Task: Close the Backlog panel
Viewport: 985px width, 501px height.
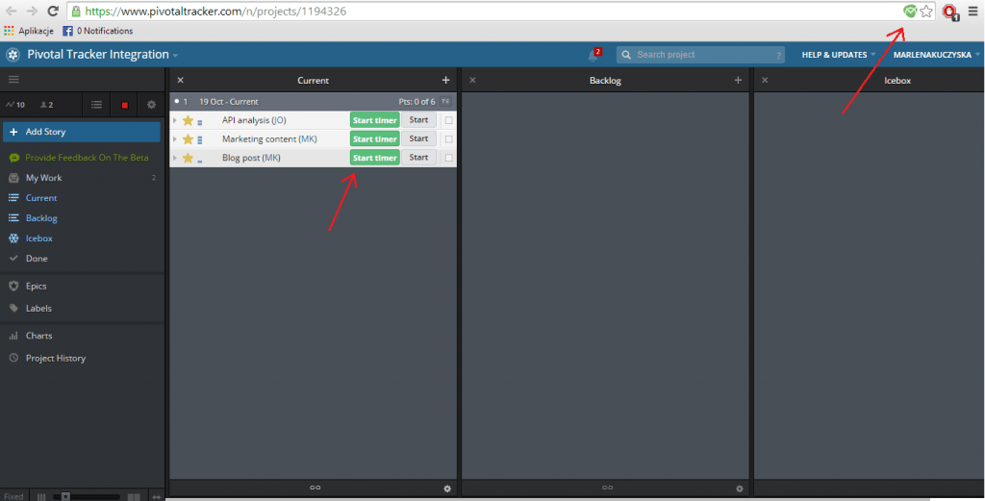Action: [x=472, y=81]
